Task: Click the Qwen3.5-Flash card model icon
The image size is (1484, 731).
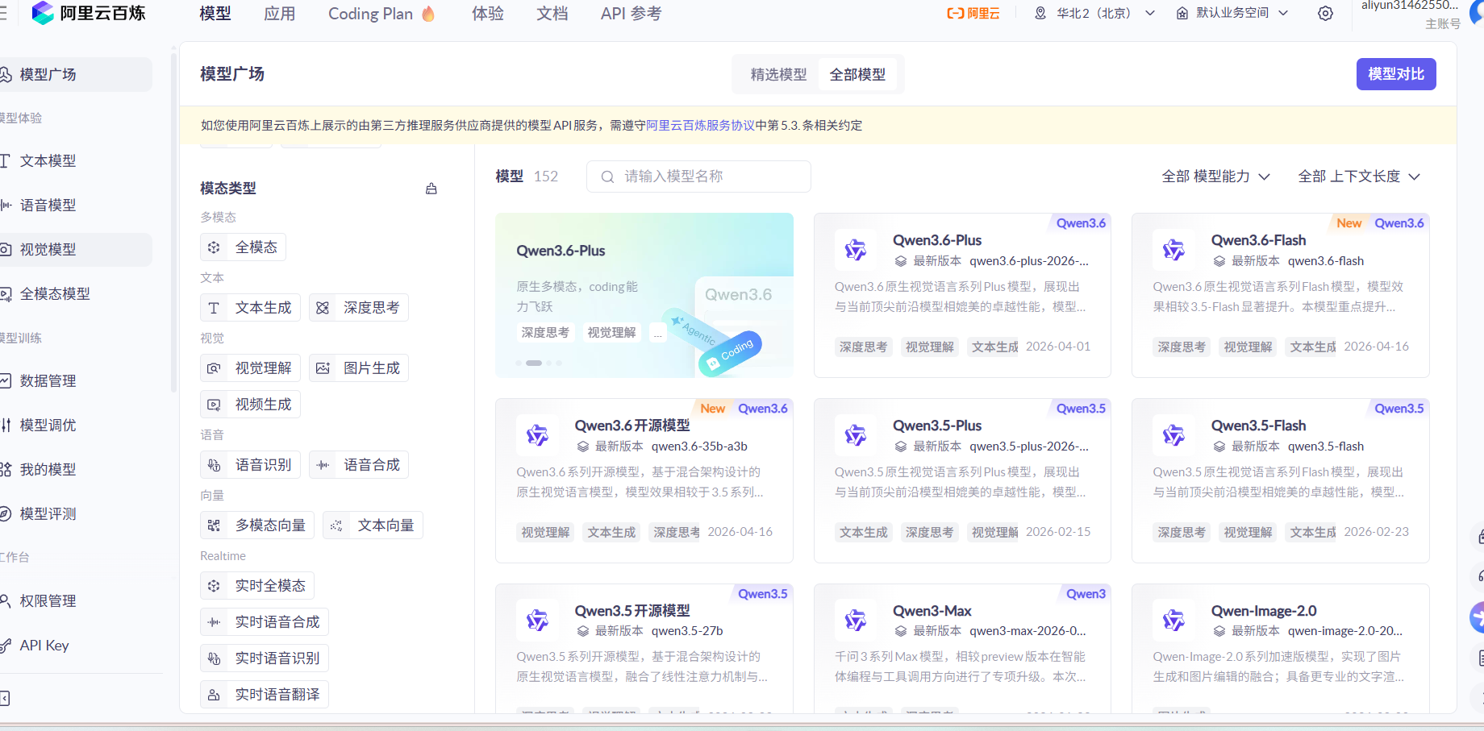Action: pos(1173,435)
